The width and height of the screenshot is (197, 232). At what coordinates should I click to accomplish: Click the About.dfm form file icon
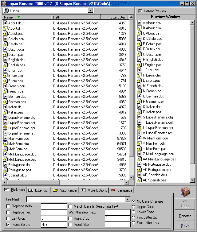[5, 28]
